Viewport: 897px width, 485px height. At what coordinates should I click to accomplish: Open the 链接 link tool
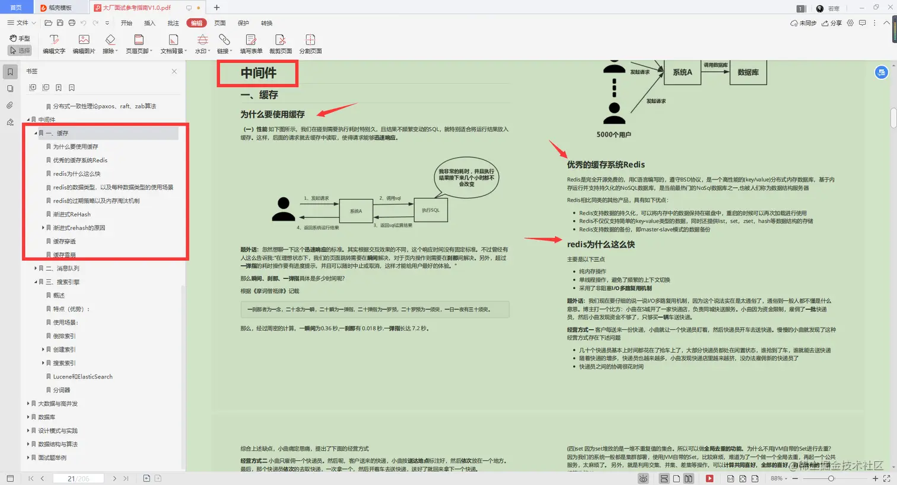(x=224, y=44)
